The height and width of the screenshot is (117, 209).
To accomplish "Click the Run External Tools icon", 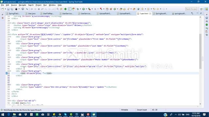I will point(89,9).
